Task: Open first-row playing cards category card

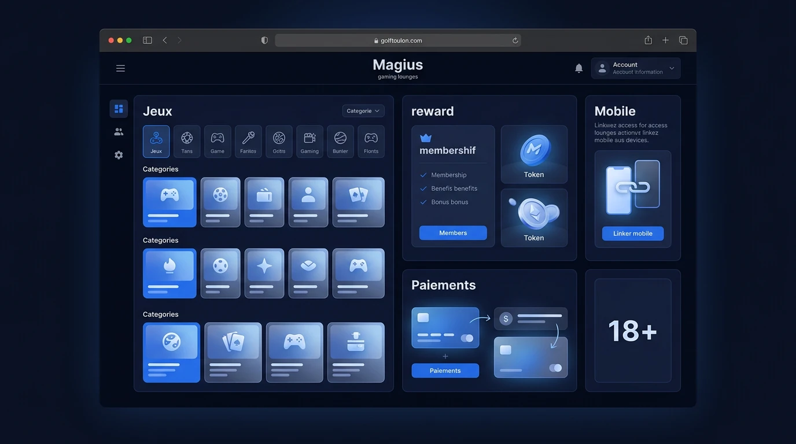Action: 359,202
